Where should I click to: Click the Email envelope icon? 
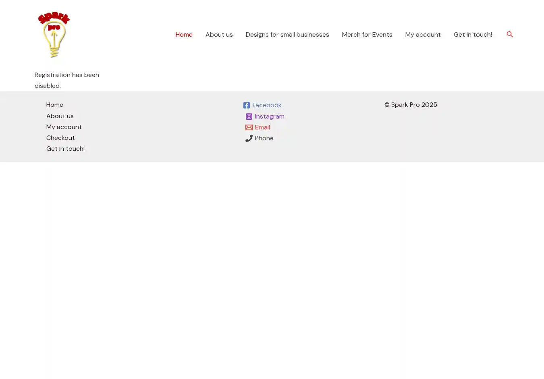tap(249, 127)
